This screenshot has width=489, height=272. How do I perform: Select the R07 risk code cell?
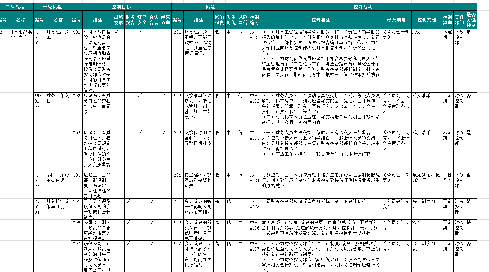177,256
